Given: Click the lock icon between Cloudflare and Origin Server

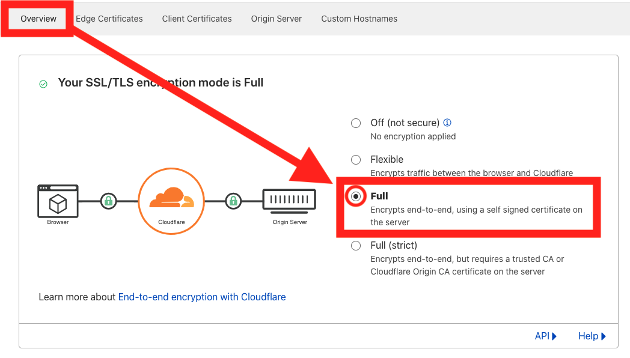Looking at the screenshot, I should click(x=233, y=201).
